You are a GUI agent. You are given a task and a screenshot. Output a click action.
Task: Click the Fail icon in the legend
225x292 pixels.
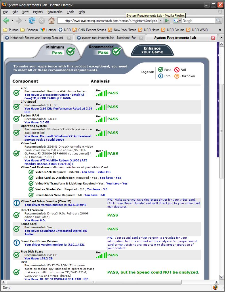177,70
